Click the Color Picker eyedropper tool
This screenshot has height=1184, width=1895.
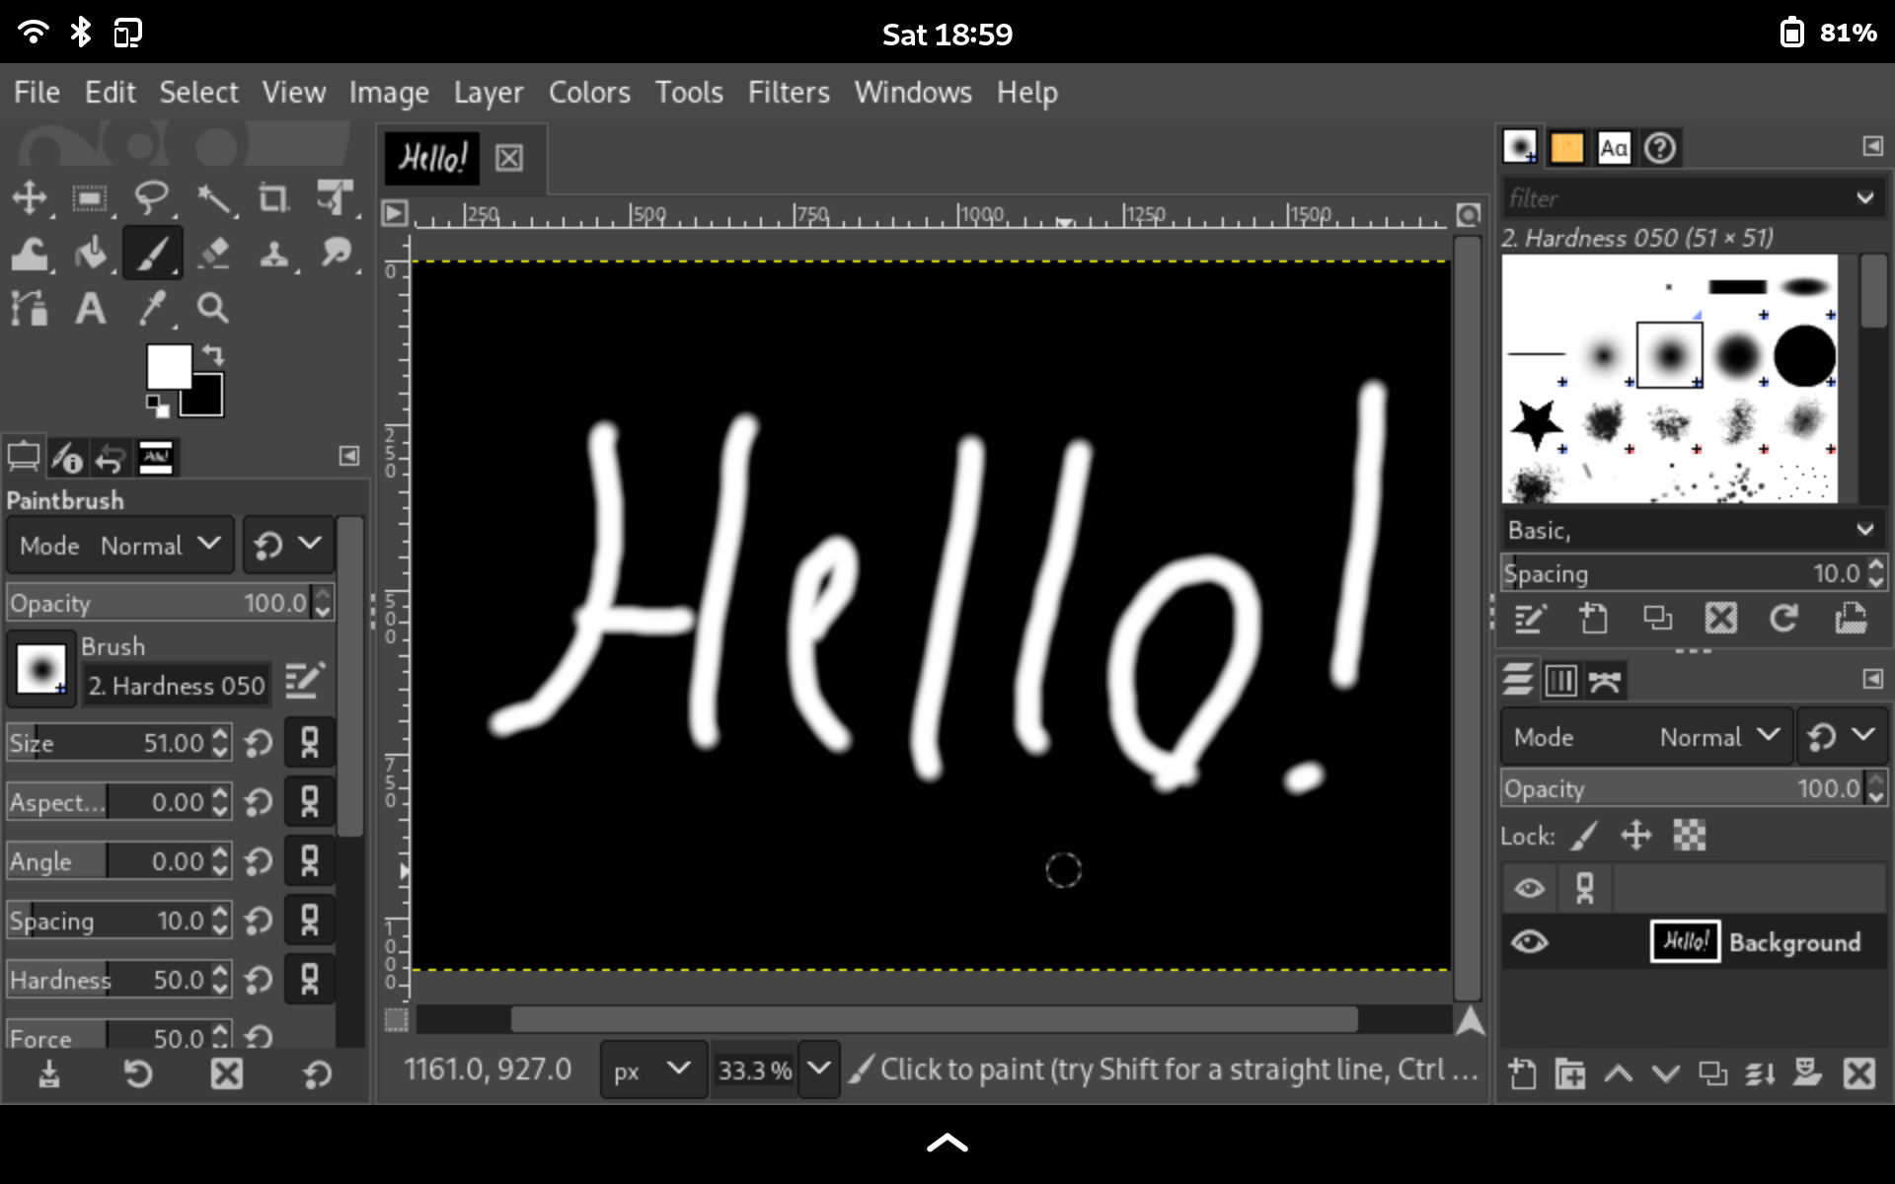click(152, 309)
